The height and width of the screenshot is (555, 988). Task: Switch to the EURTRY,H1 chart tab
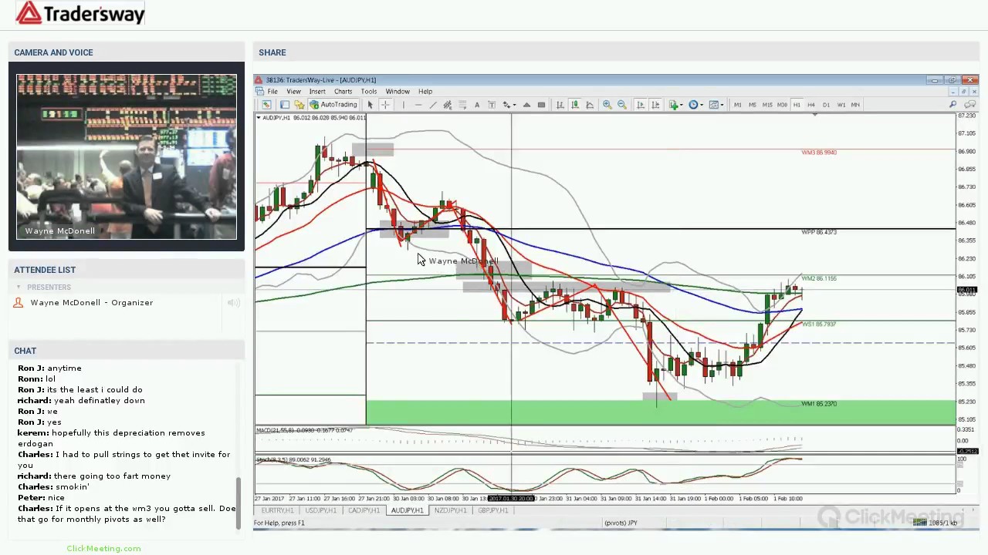(277, 510)
